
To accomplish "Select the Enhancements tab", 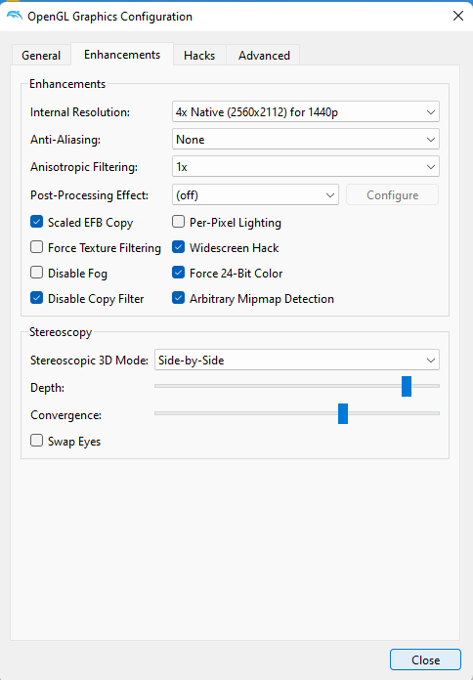I will pyautogui.click(x=122, y=55).
